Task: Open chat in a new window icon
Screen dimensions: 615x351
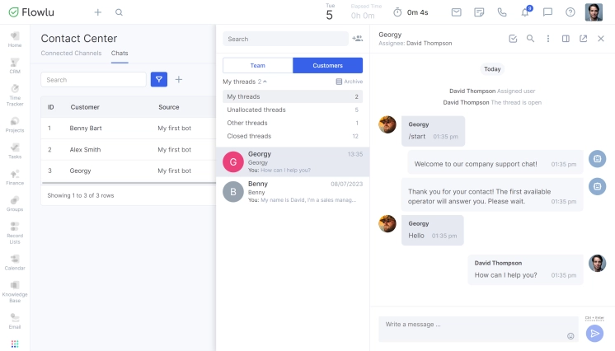Action: coord(583,39)
